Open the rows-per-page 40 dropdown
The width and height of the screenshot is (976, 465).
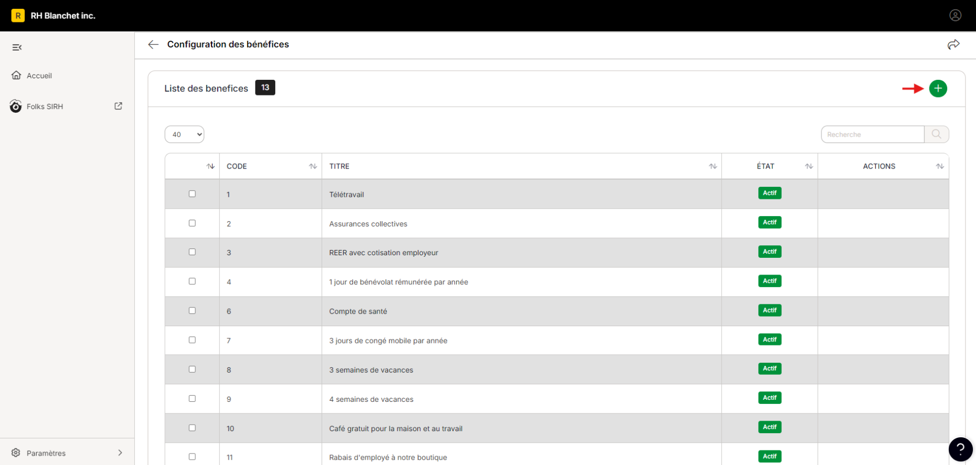184,134
